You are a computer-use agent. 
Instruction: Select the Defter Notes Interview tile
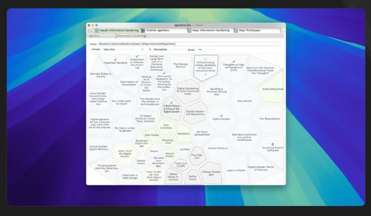click(x=174, y=177)
